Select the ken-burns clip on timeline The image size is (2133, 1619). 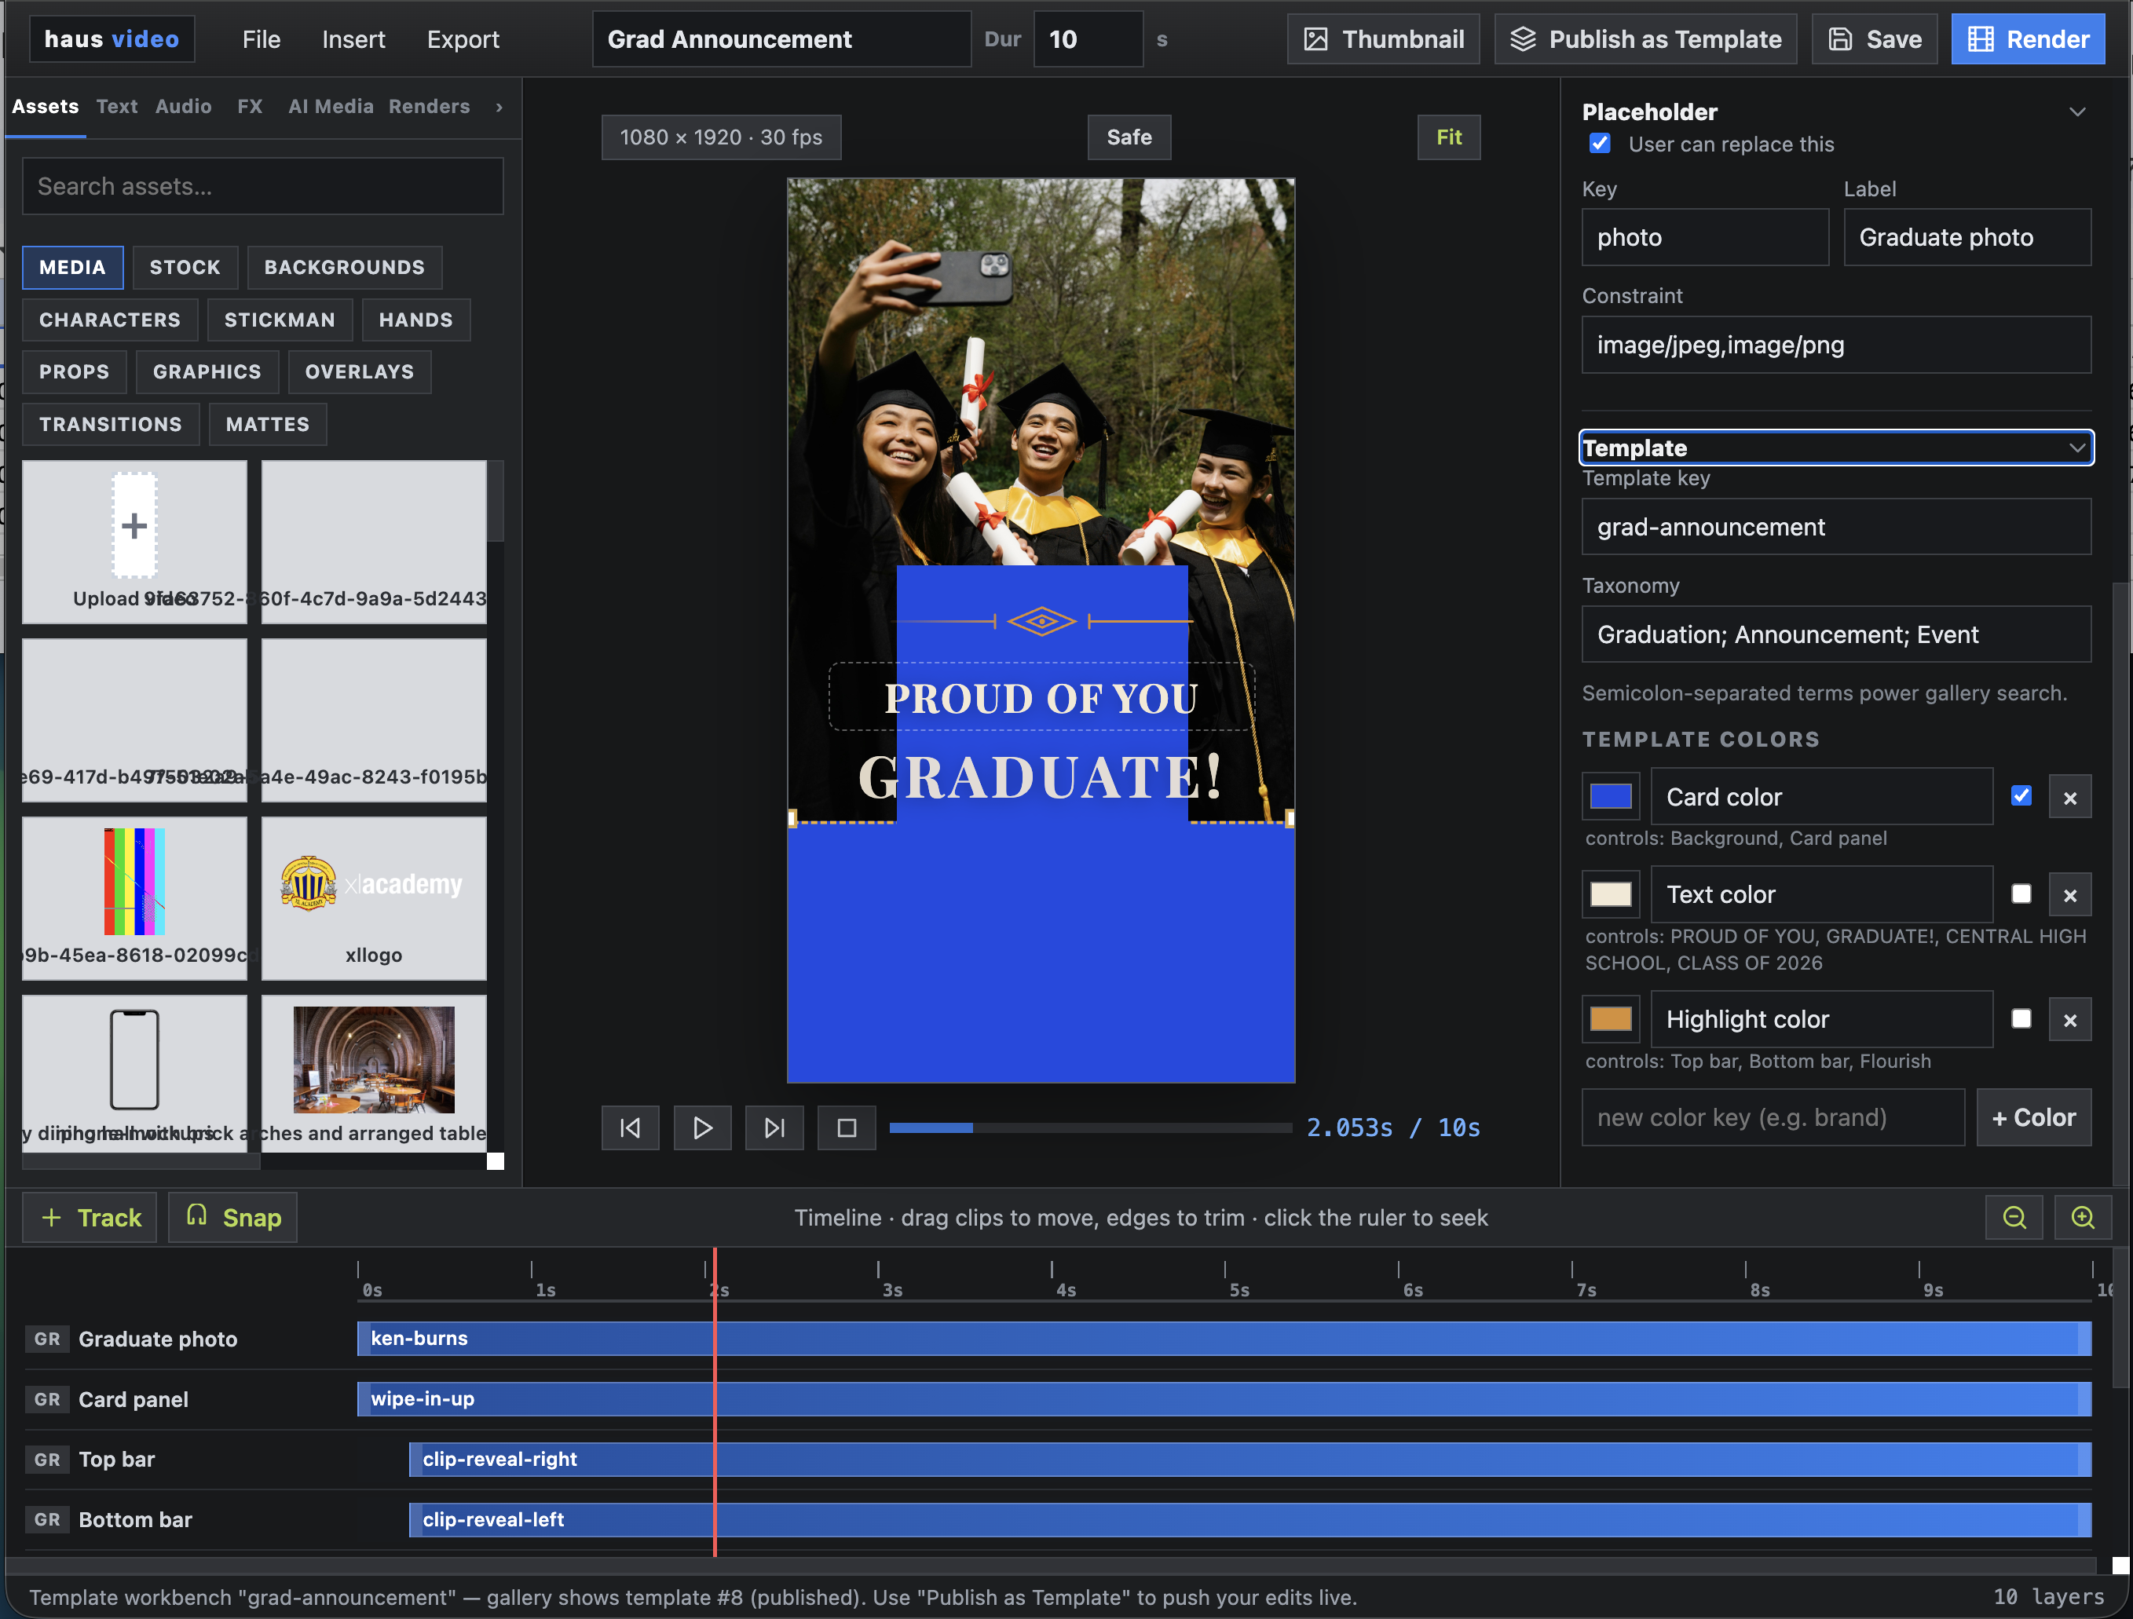click(x=1224, y=1339)
